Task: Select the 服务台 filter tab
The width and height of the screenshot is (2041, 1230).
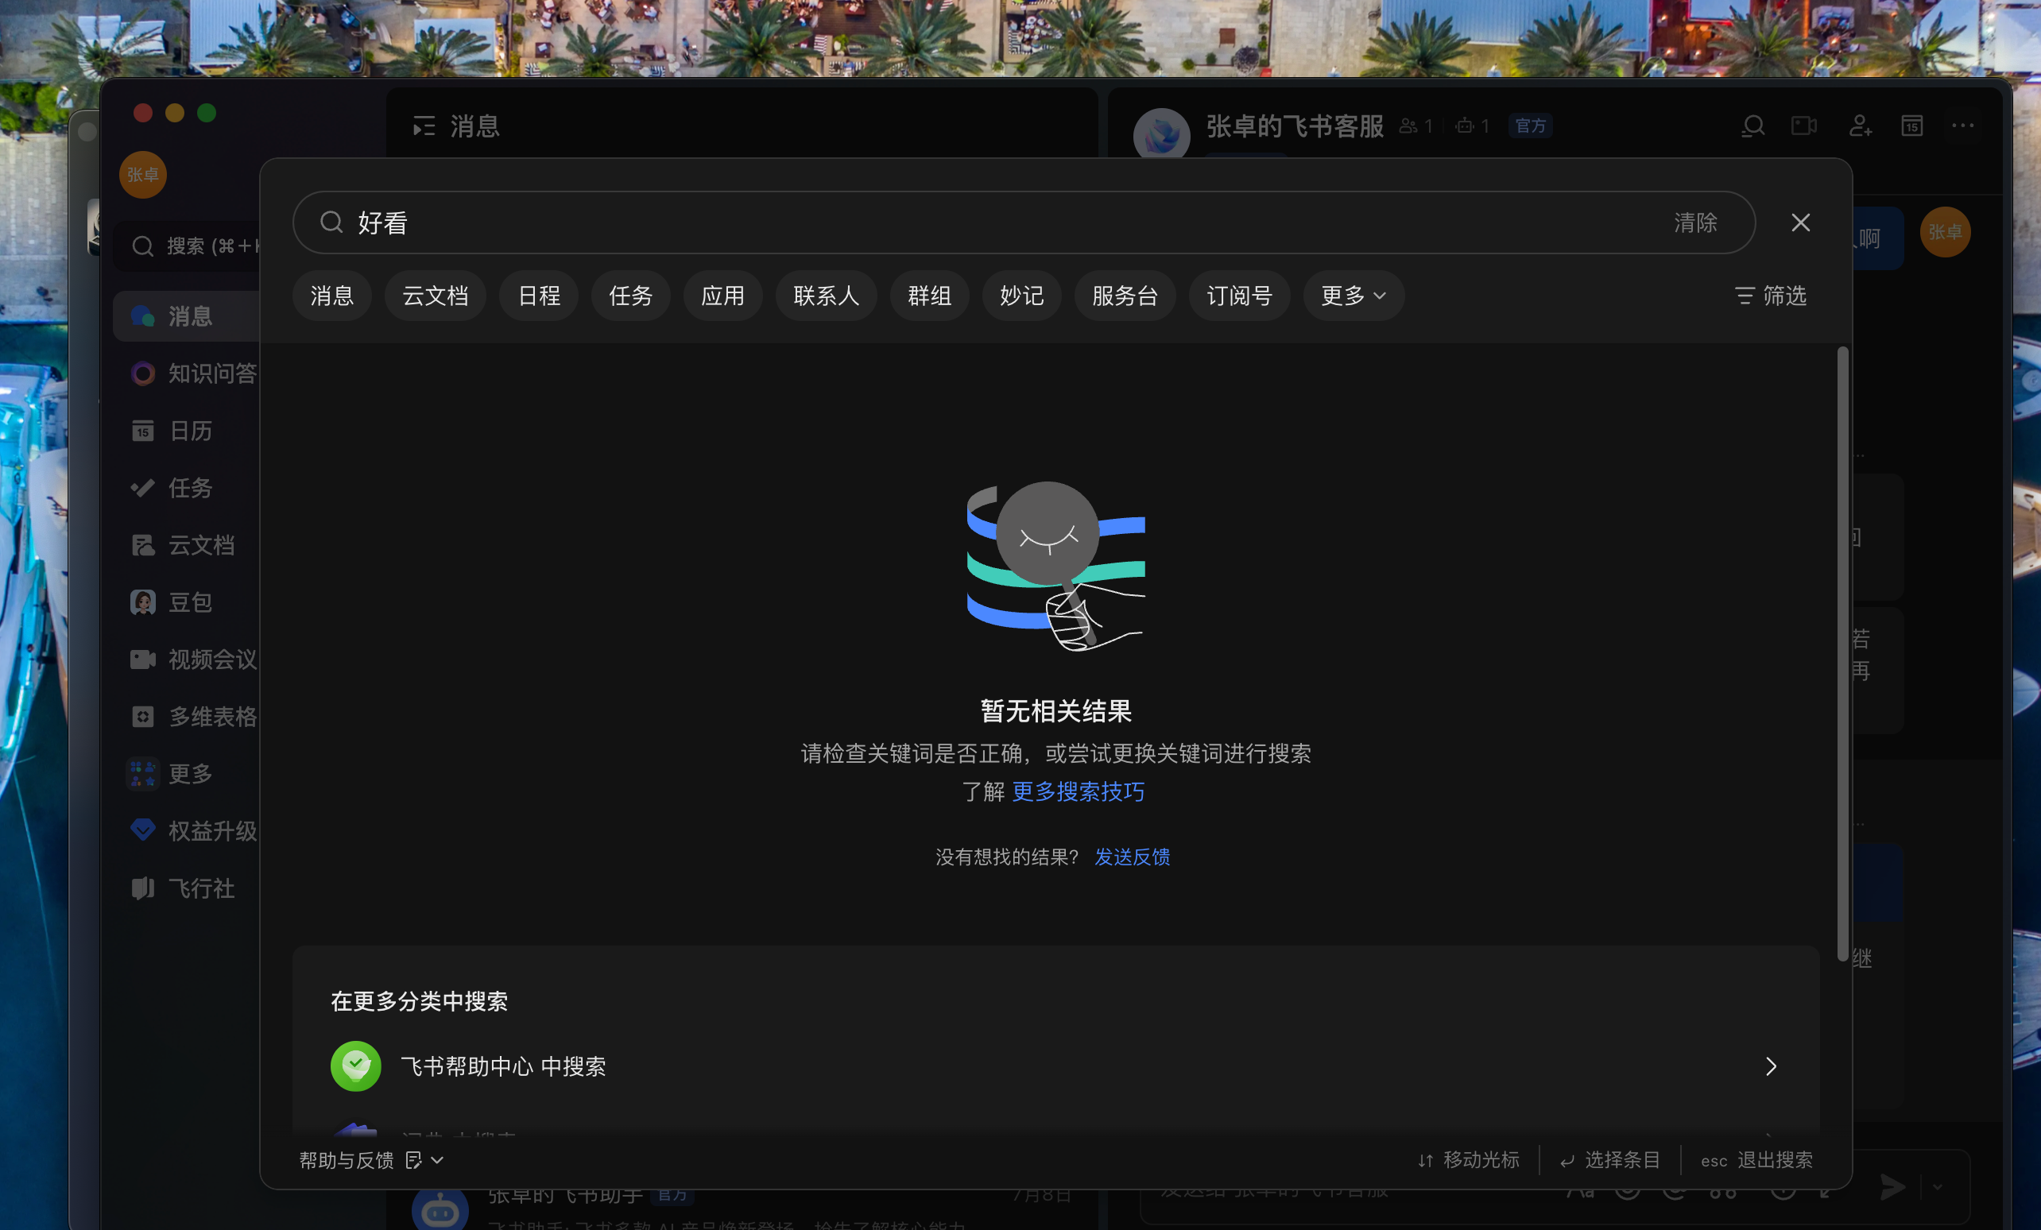Action: point(1125,296)
